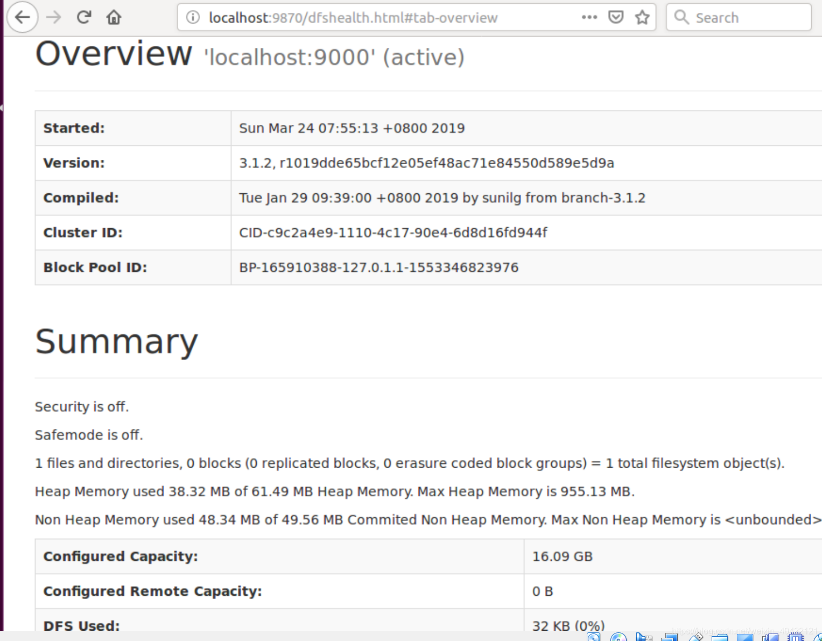Image resolution: width=822 pixels, height=641 pixels.
Task: Go back to the previous page
Action: coord(22,17)
